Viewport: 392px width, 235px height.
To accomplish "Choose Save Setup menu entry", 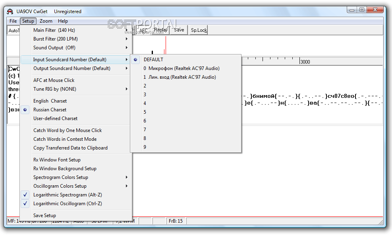I will [76, 215].
